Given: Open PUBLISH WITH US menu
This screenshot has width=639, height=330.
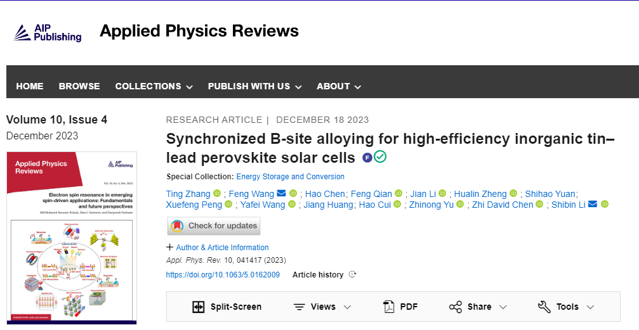Looking at the screenshot, I should coord(254,86).
